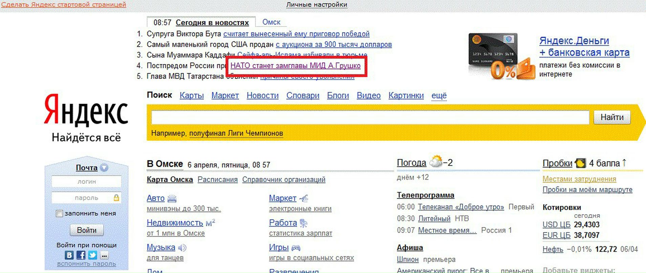This screenshot has height=273, width=646.
Task: Open Телеканал «Доброе утро» programme link
Action: point(461,207)
